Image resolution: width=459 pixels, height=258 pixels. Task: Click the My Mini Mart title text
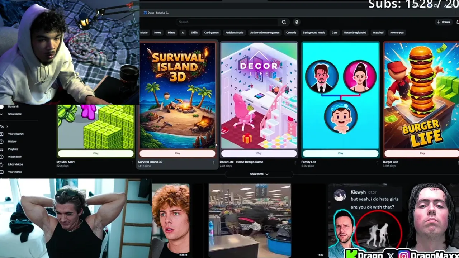click(65, 162)
